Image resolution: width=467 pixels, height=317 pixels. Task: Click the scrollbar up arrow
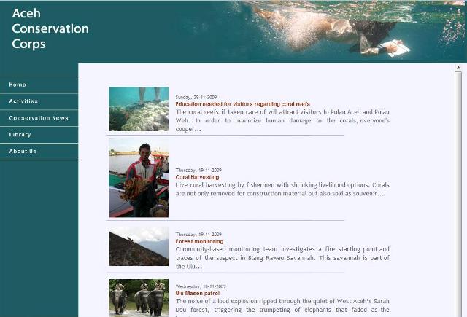point(458,68)
